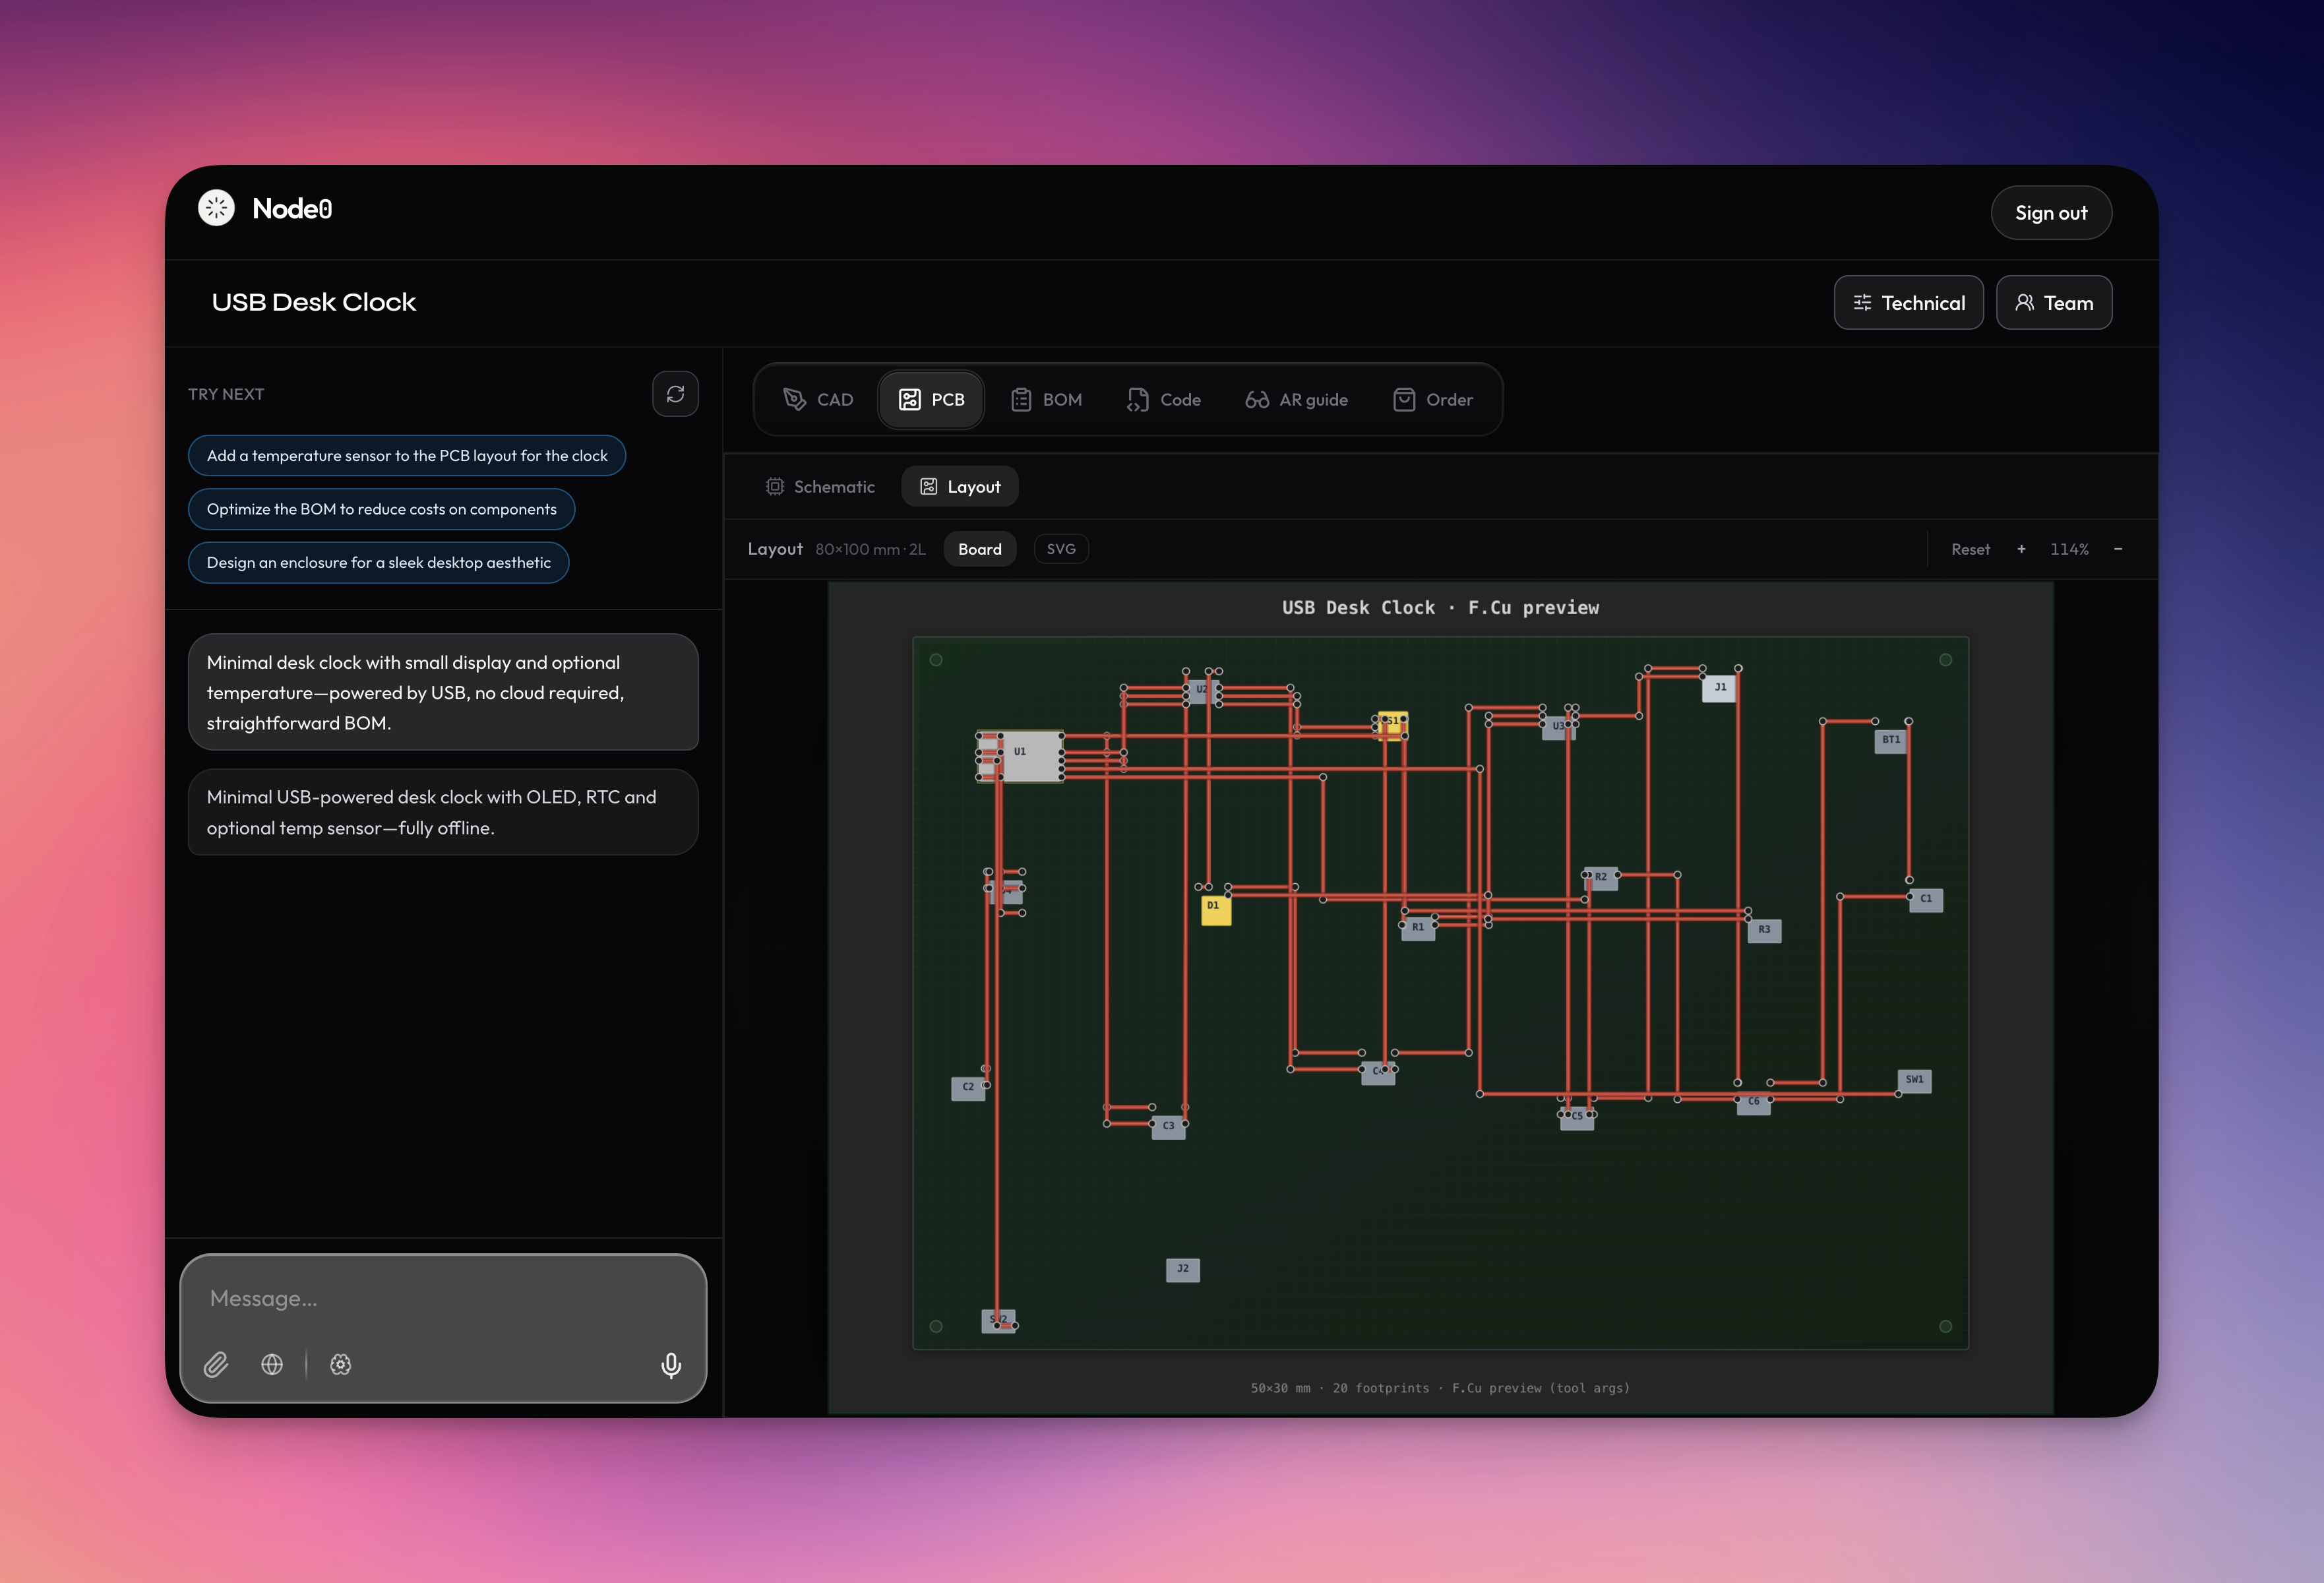The height and width of the screenshot is (1583, 2324).
Task: Open the BOM tab
Action: coord(1046,400)
